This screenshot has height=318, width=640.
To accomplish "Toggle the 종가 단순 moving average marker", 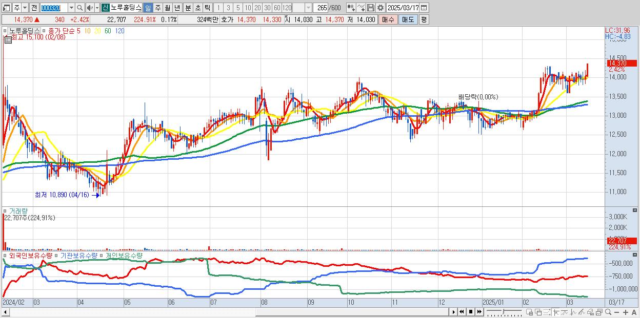I will pyautogui.click(x=44, y=31).
